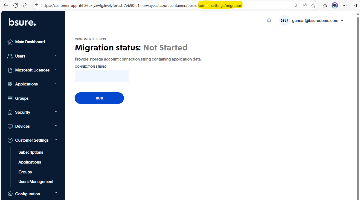The image size is (360, 200).
Task: Click the browser refresh icon
Action: tap(16, 5)
